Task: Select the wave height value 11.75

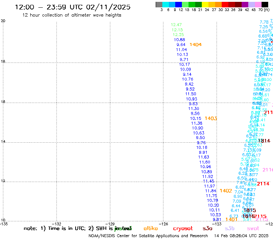Action: [211, 196]
